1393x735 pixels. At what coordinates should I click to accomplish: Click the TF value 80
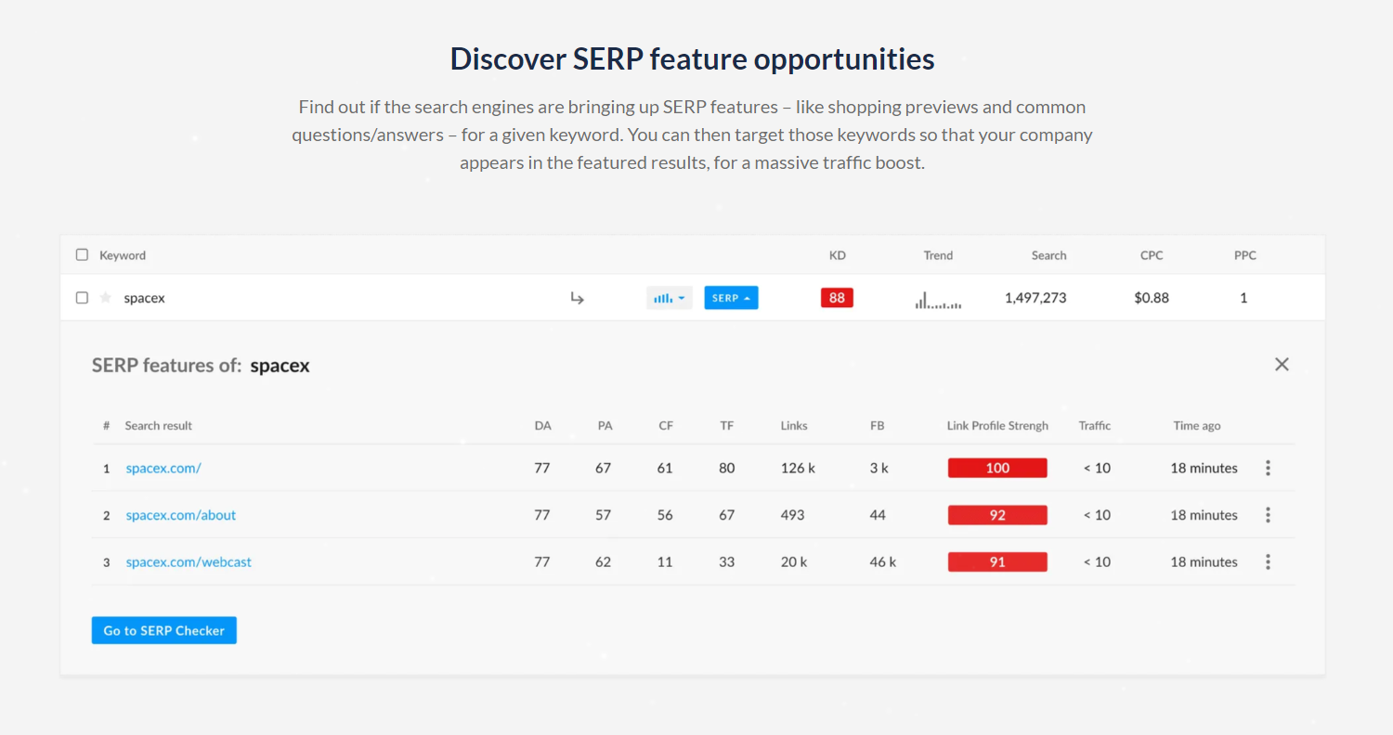(726, 468)
